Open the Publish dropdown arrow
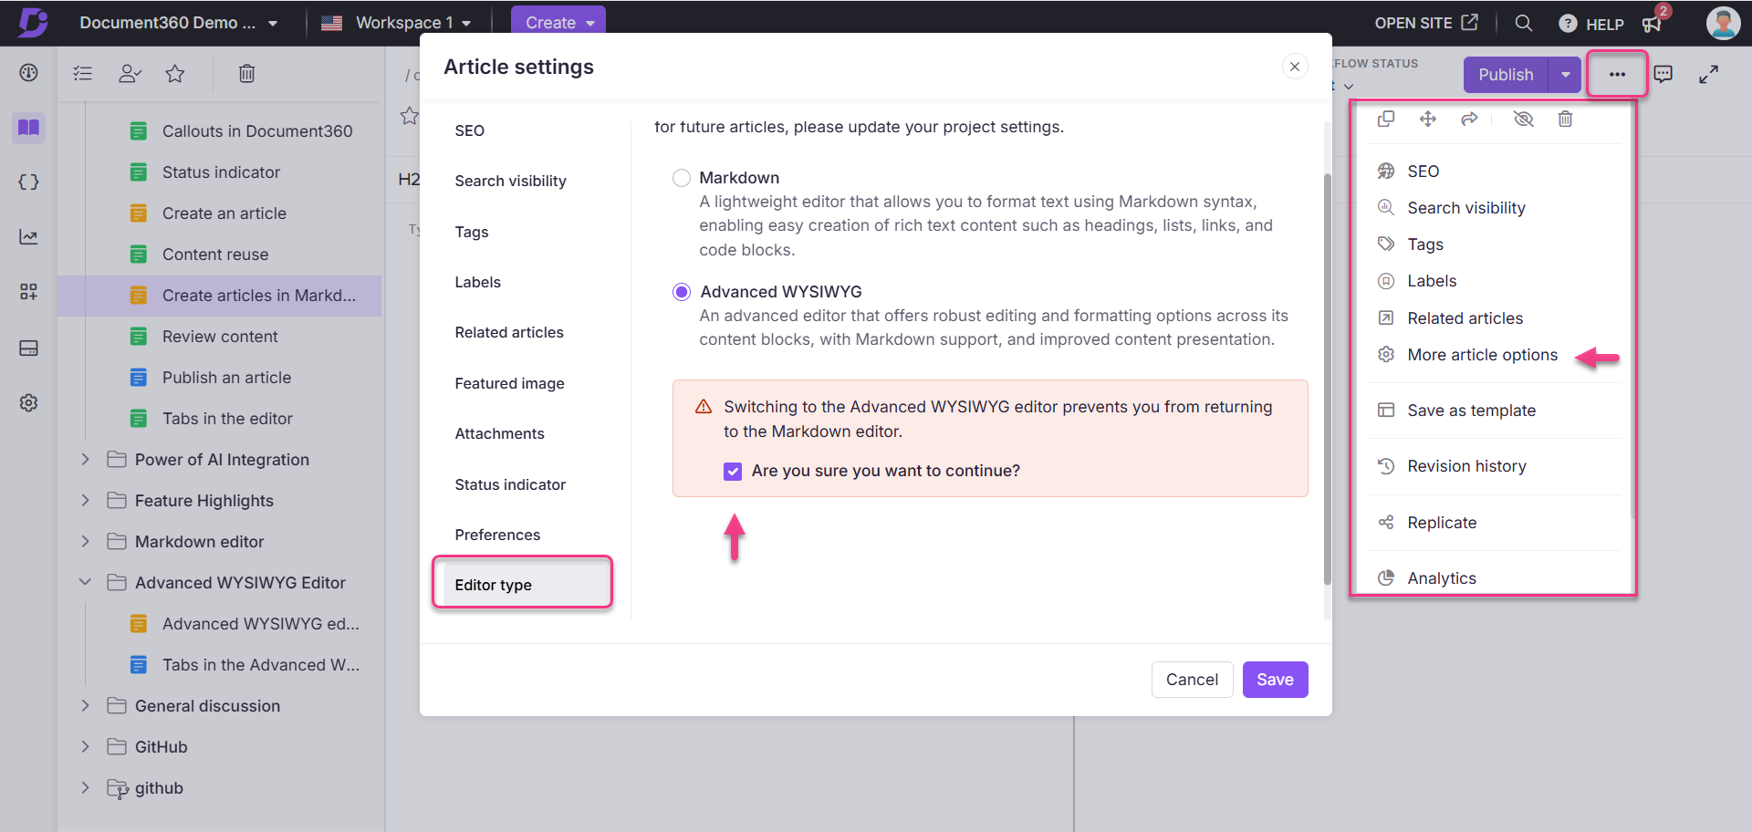 tap(1566, 75)
